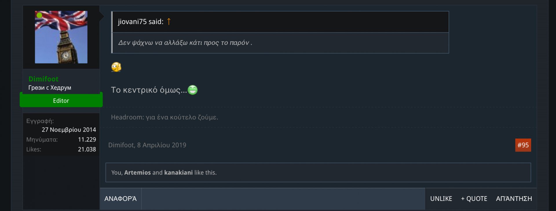Unlike this post with UNLIKE
This screenshot has width=556, height=211.
(x=441, y=199)
